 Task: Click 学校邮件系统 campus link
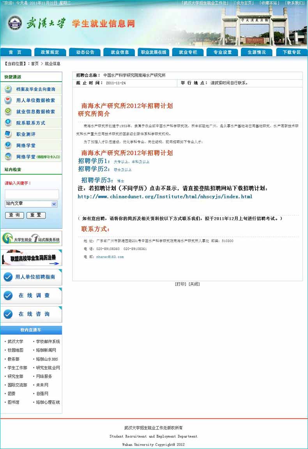pyautogui.click(x=48, y=342)
